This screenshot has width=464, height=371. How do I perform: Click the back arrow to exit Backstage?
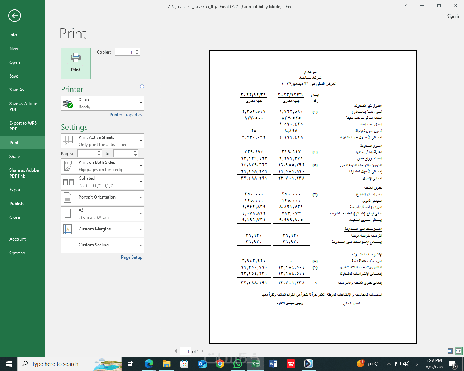(14, 16)
